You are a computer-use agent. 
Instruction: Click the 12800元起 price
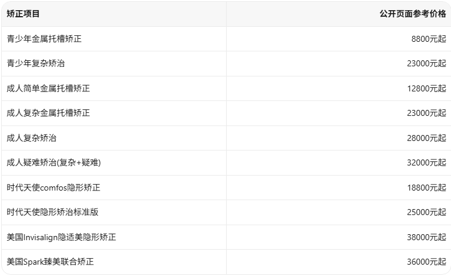[427, 88]
